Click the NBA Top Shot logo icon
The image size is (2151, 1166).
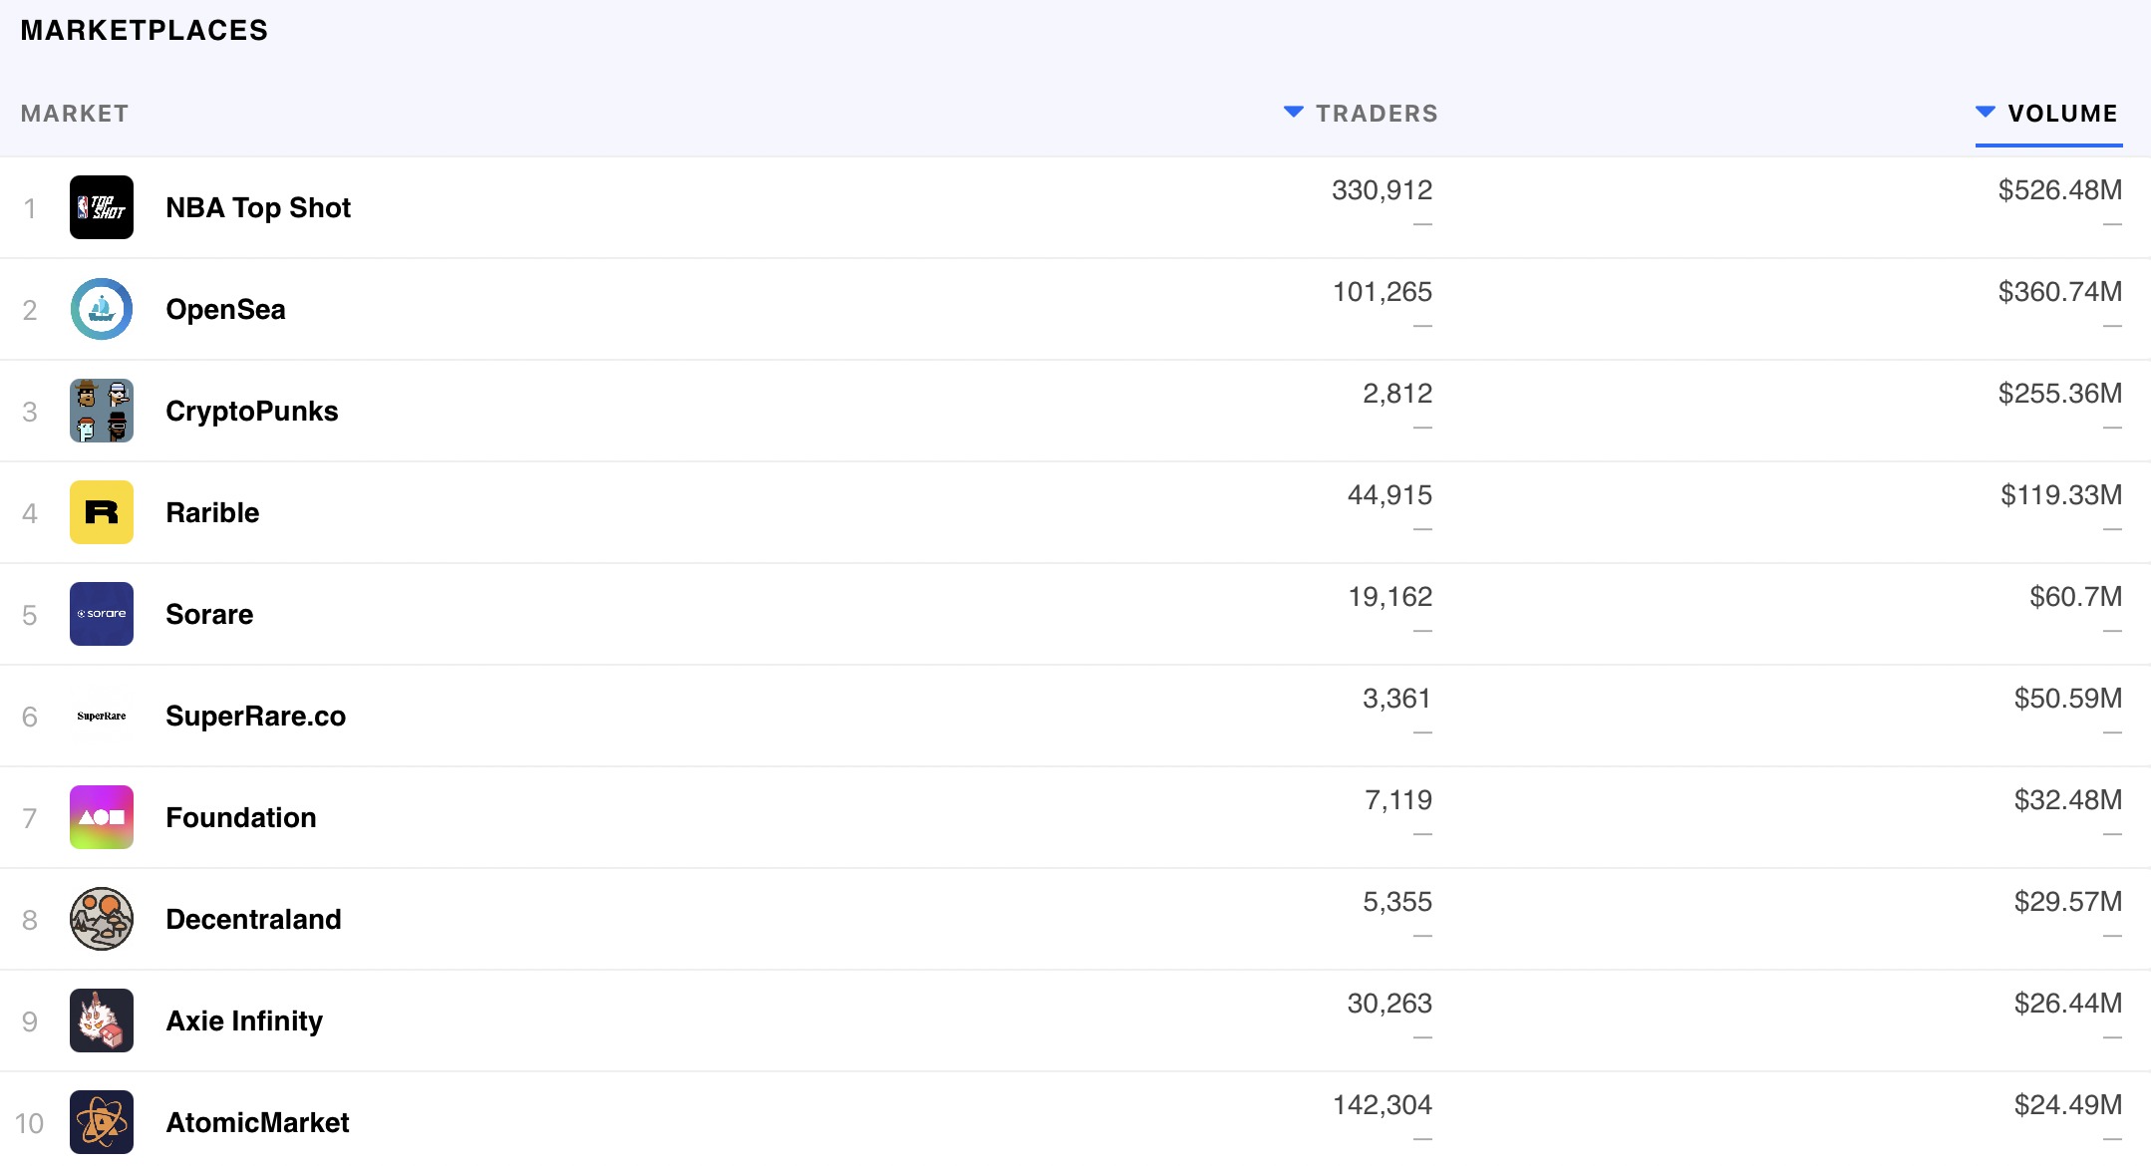click(x=102, y=207)
